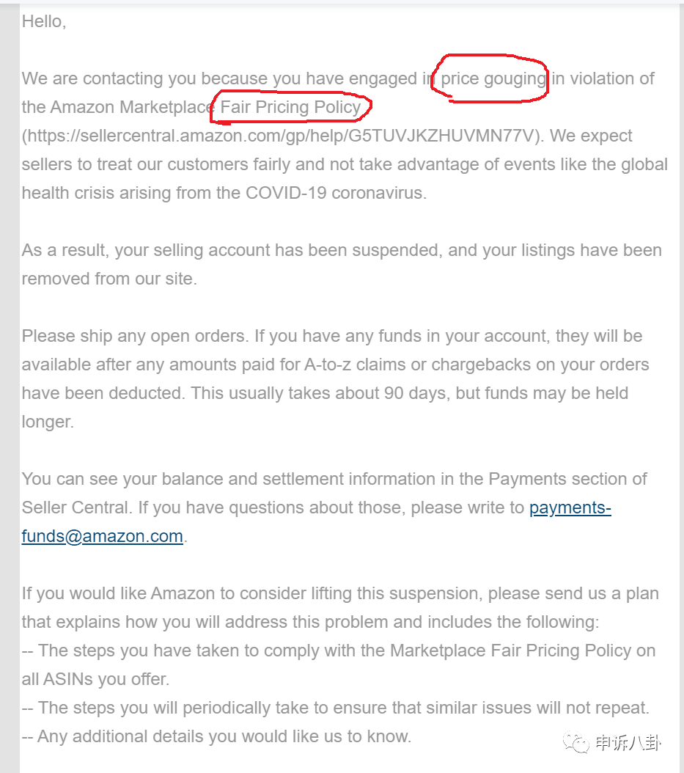Click the red-circled "Fair Pricing Policy" phrase
The image size is (684, 773).
tap(290, 107)
